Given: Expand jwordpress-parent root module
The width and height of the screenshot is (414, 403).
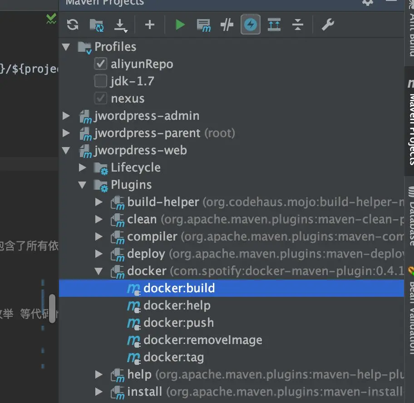Looking at the screenshot, I should pos(66,133).
